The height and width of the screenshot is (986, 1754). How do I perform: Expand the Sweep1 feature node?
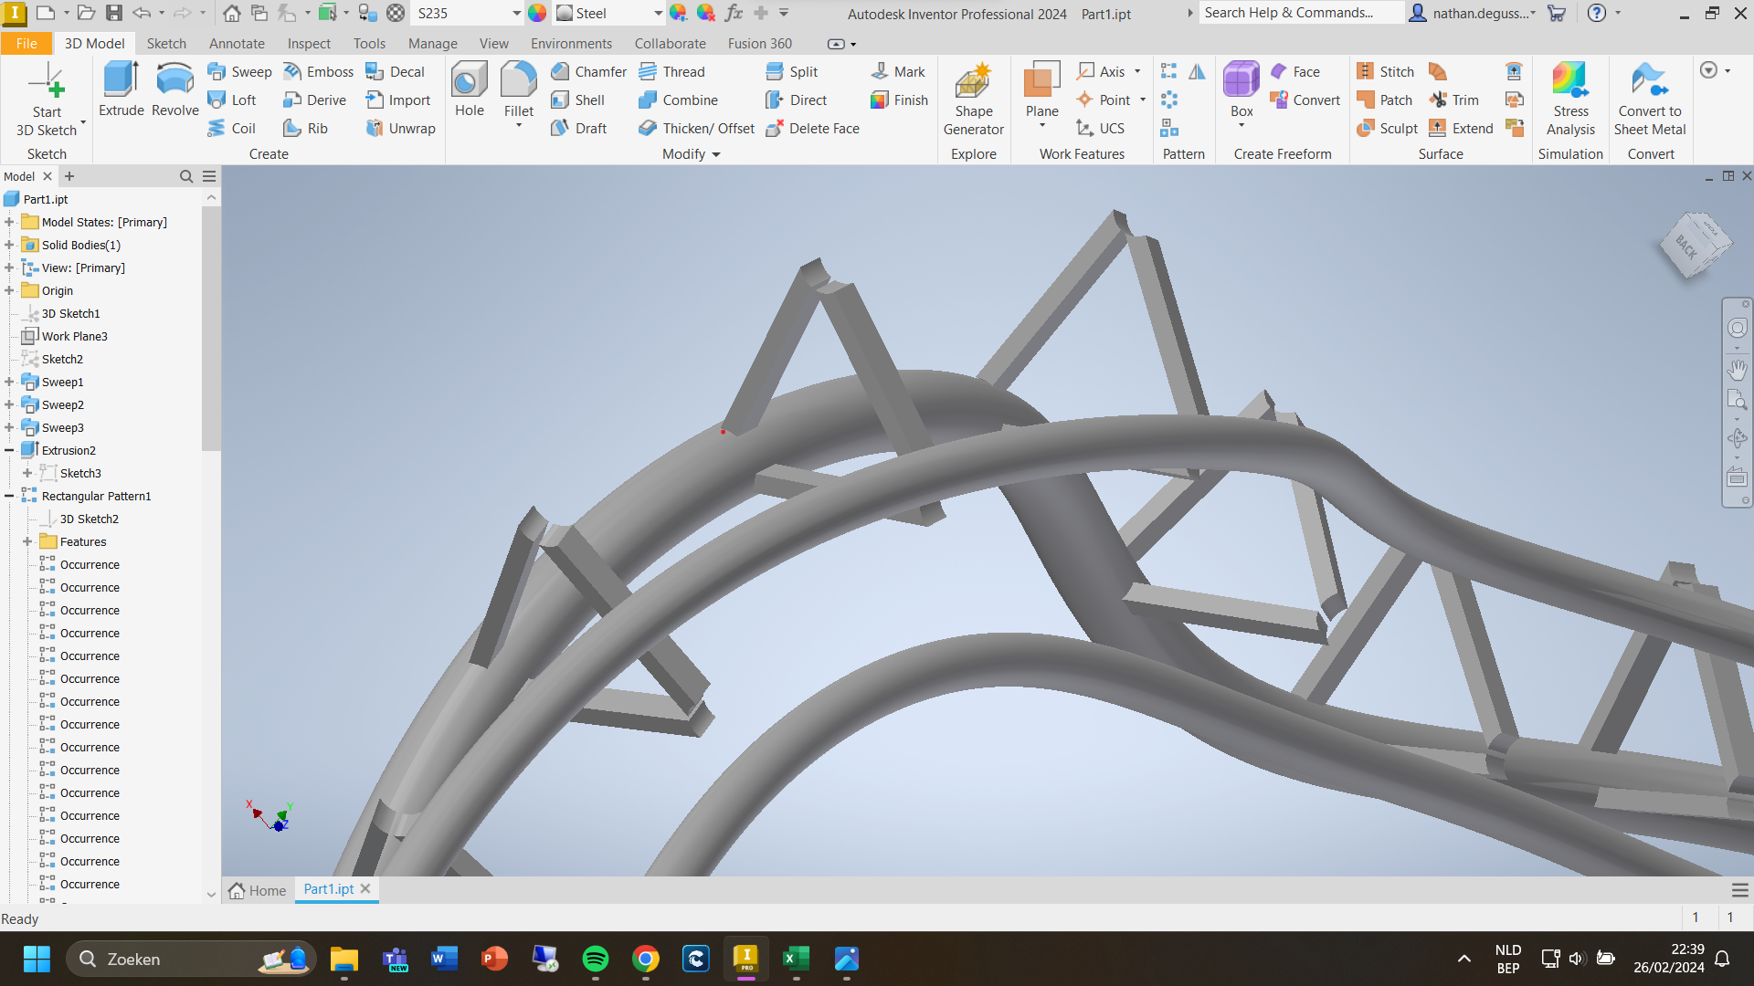9,382
